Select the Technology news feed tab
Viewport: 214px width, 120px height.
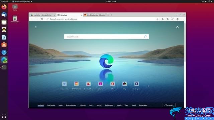[109, 105]
